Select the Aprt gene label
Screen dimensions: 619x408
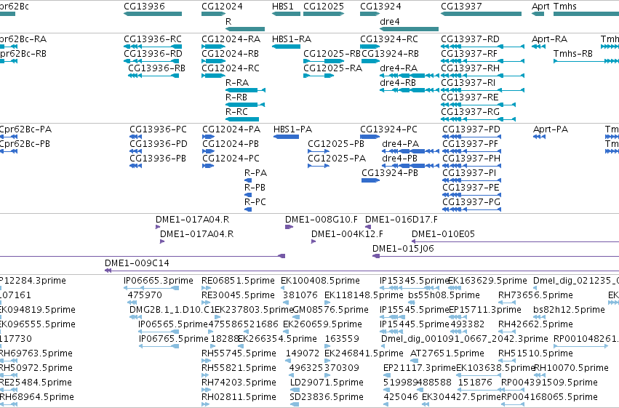(x=540, y=7)
